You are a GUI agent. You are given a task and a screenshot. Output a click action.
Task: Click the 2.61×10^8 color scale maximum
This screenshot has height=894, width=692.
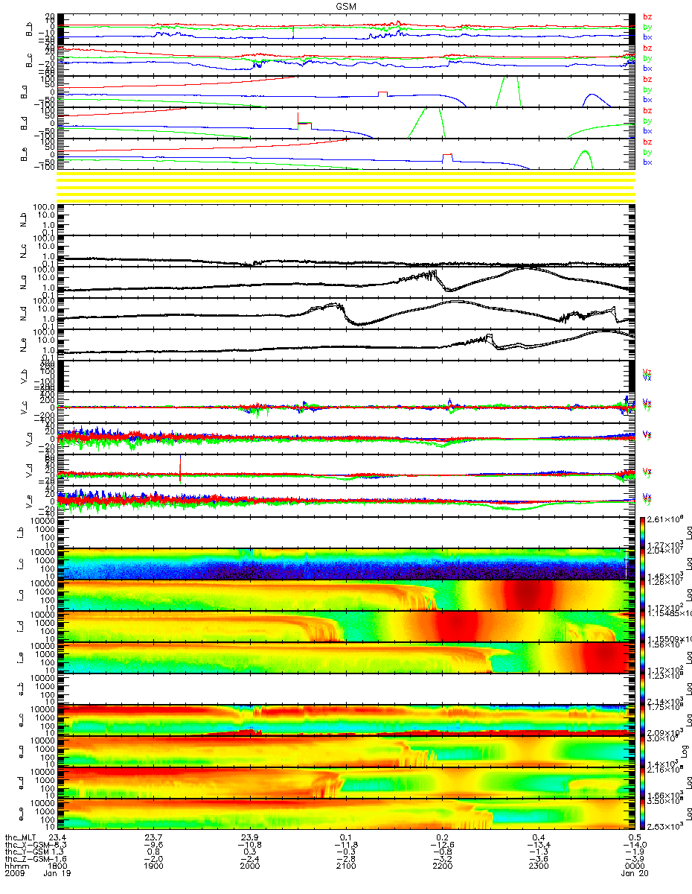(664, 519)
